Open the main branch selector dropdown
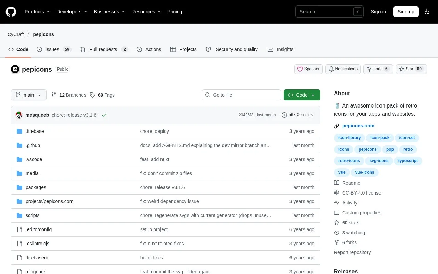 (29, 95)
